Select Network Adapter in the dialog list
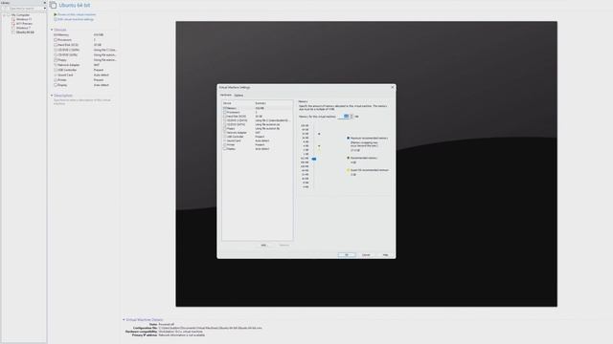The image size is (613, 344). coord(258,133)
